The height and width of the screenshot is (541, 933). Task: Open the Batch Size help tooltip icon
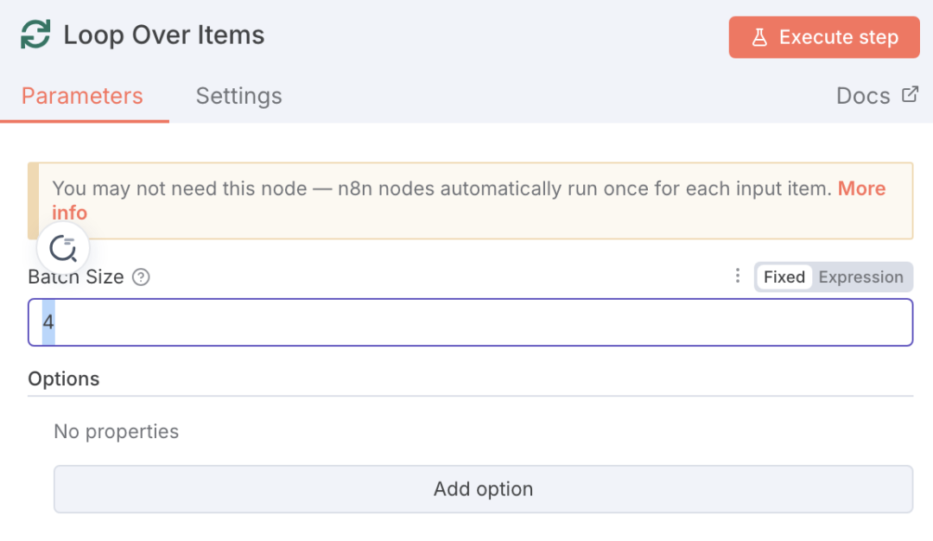[142, 277]
